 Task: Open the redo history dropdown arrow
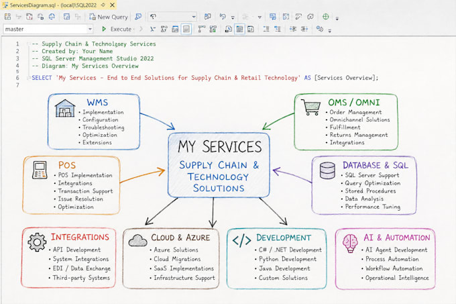click(260, 17)
